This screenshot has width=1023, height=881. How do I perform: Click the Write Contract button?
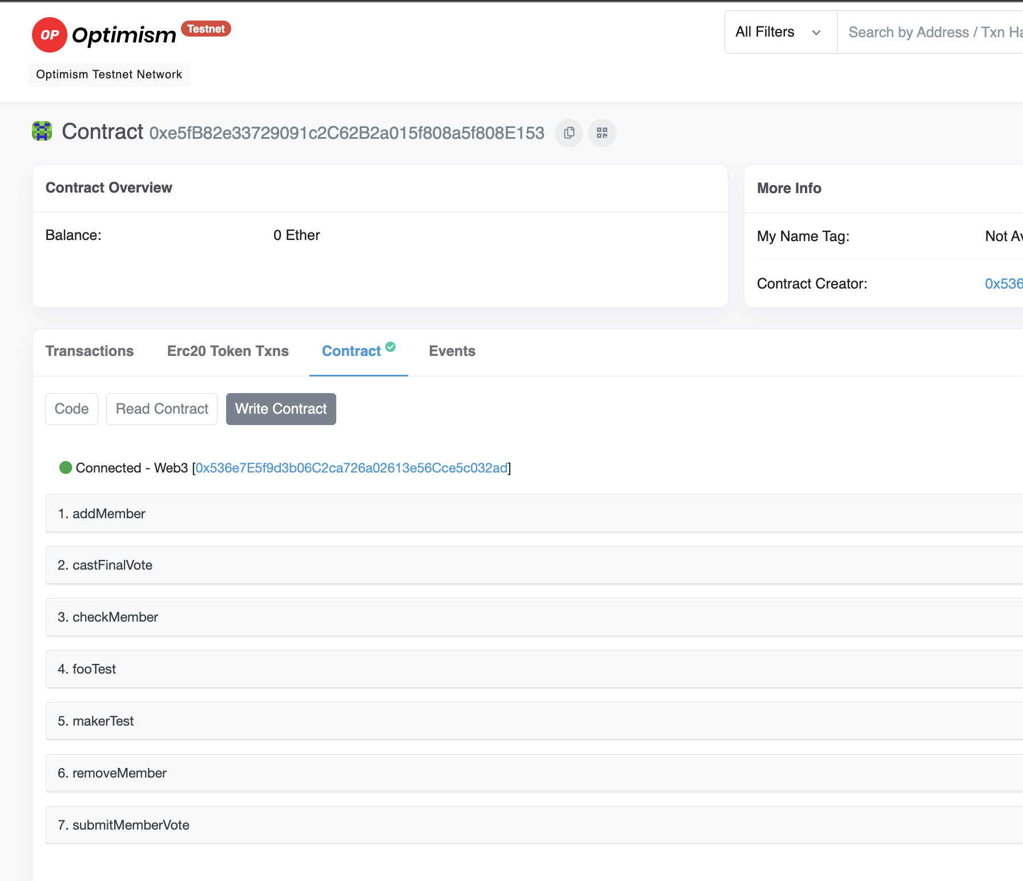coord(281,409)
